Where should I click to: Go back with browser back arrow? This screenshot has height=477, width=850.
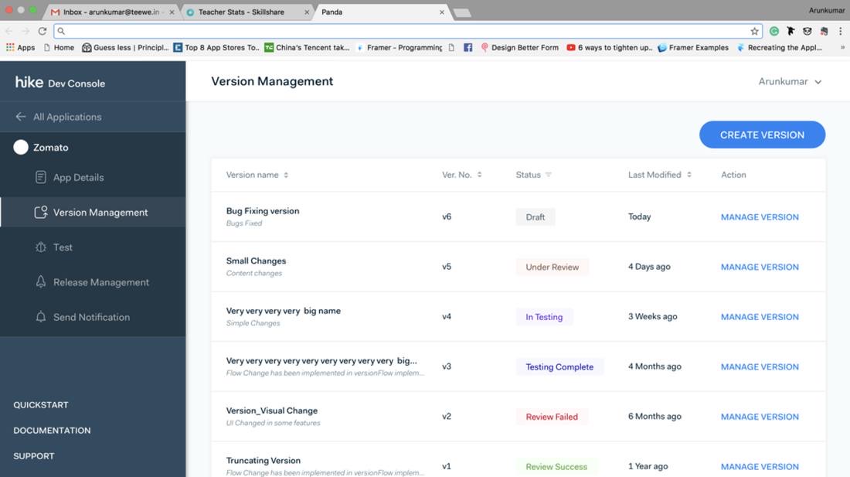click(8, 32)
